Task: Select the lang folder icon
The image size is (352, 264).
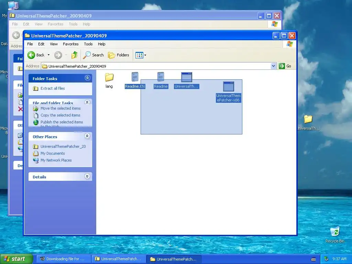Action: click(109, 77)
